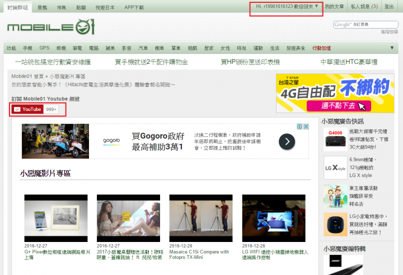
Task: Open the LG WIFI robot vacuum video thumbnail
Action: tap(274, 218)
